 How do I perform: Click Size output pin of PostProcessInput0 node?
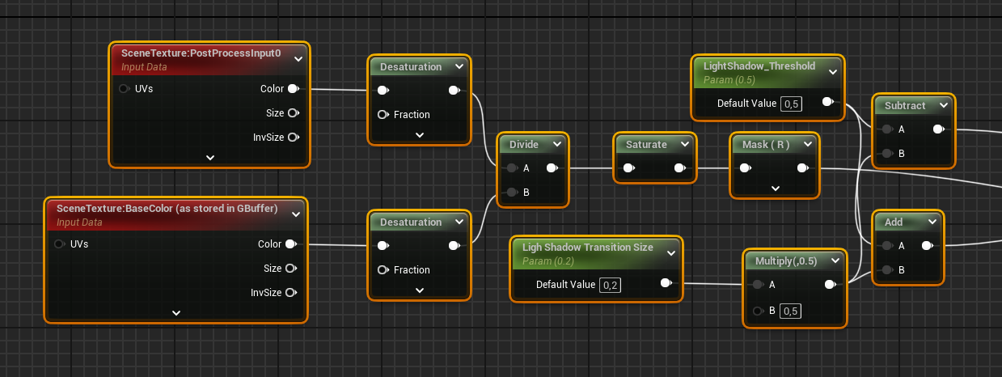(x=293, y=113)
